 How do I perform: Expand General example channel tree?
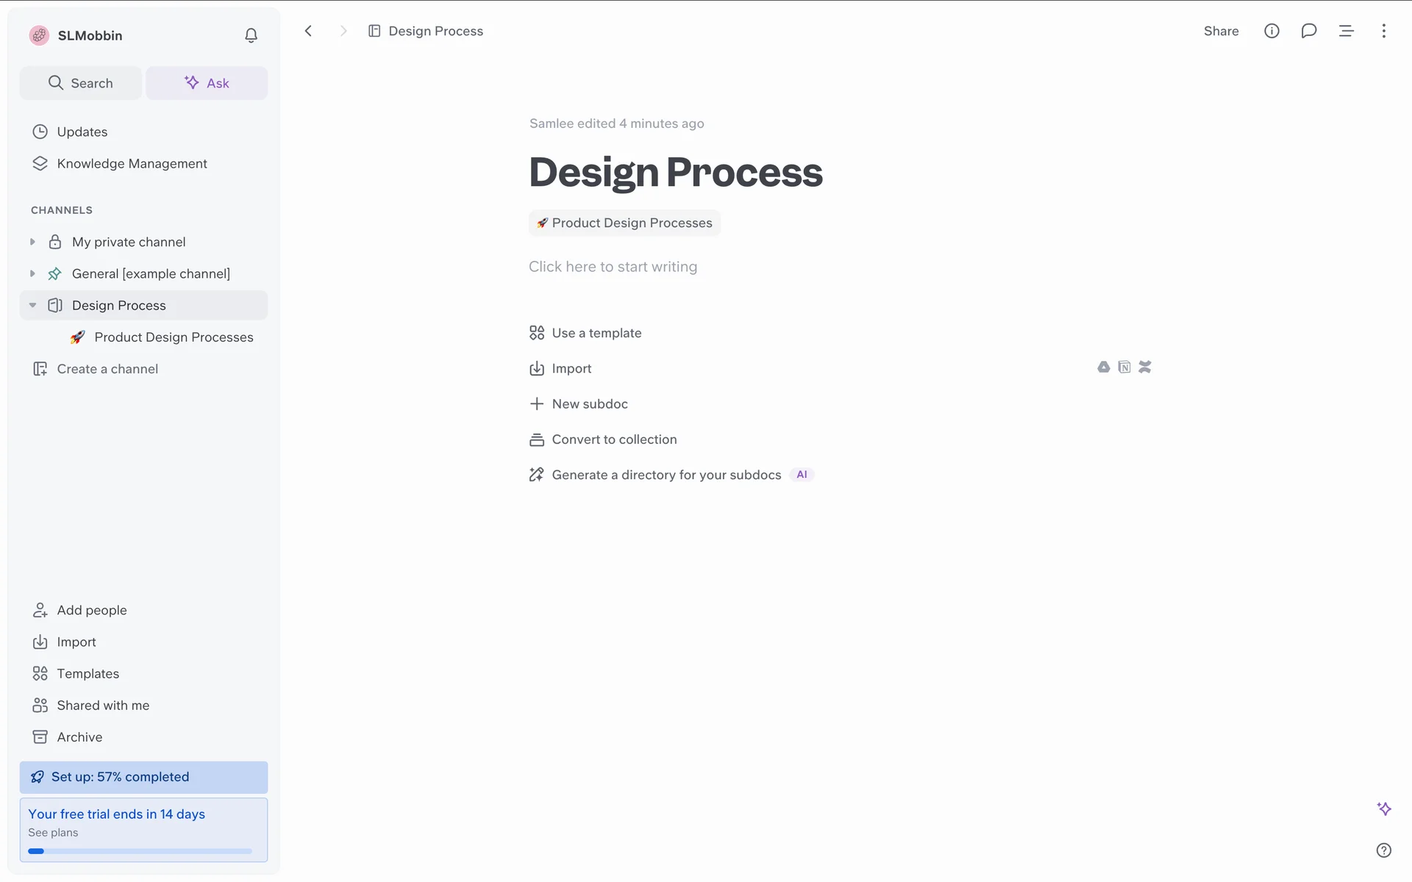point(32,273)
